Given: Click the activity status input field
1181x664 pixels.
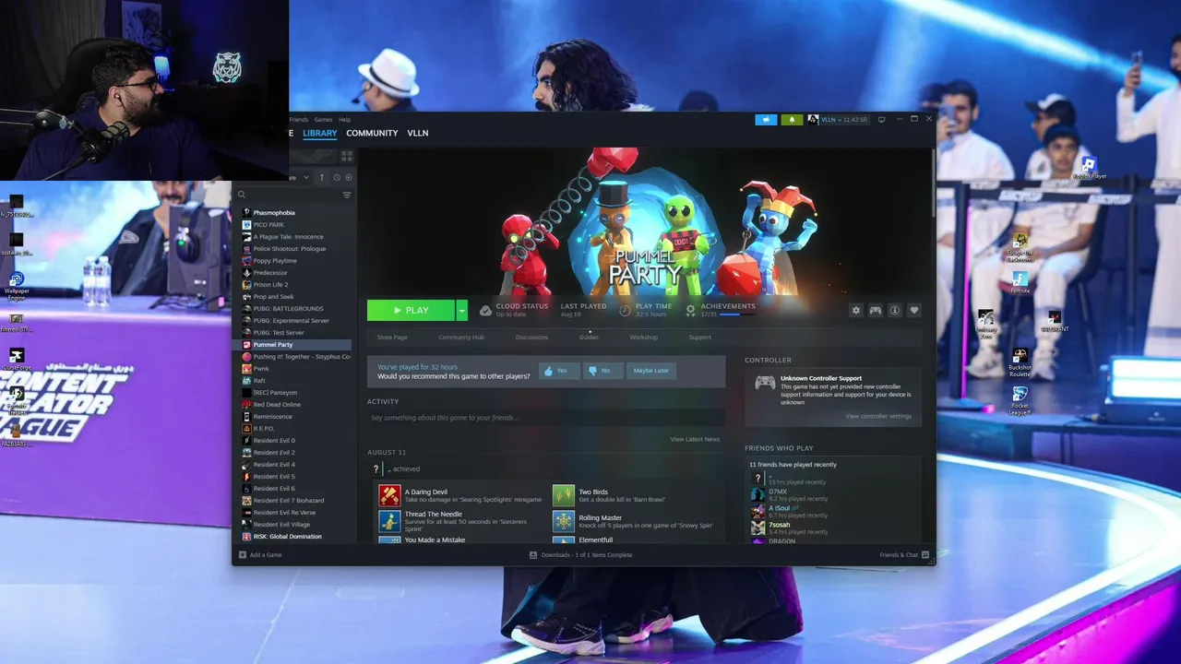Looking at the screenshot, I should point(545,418).
